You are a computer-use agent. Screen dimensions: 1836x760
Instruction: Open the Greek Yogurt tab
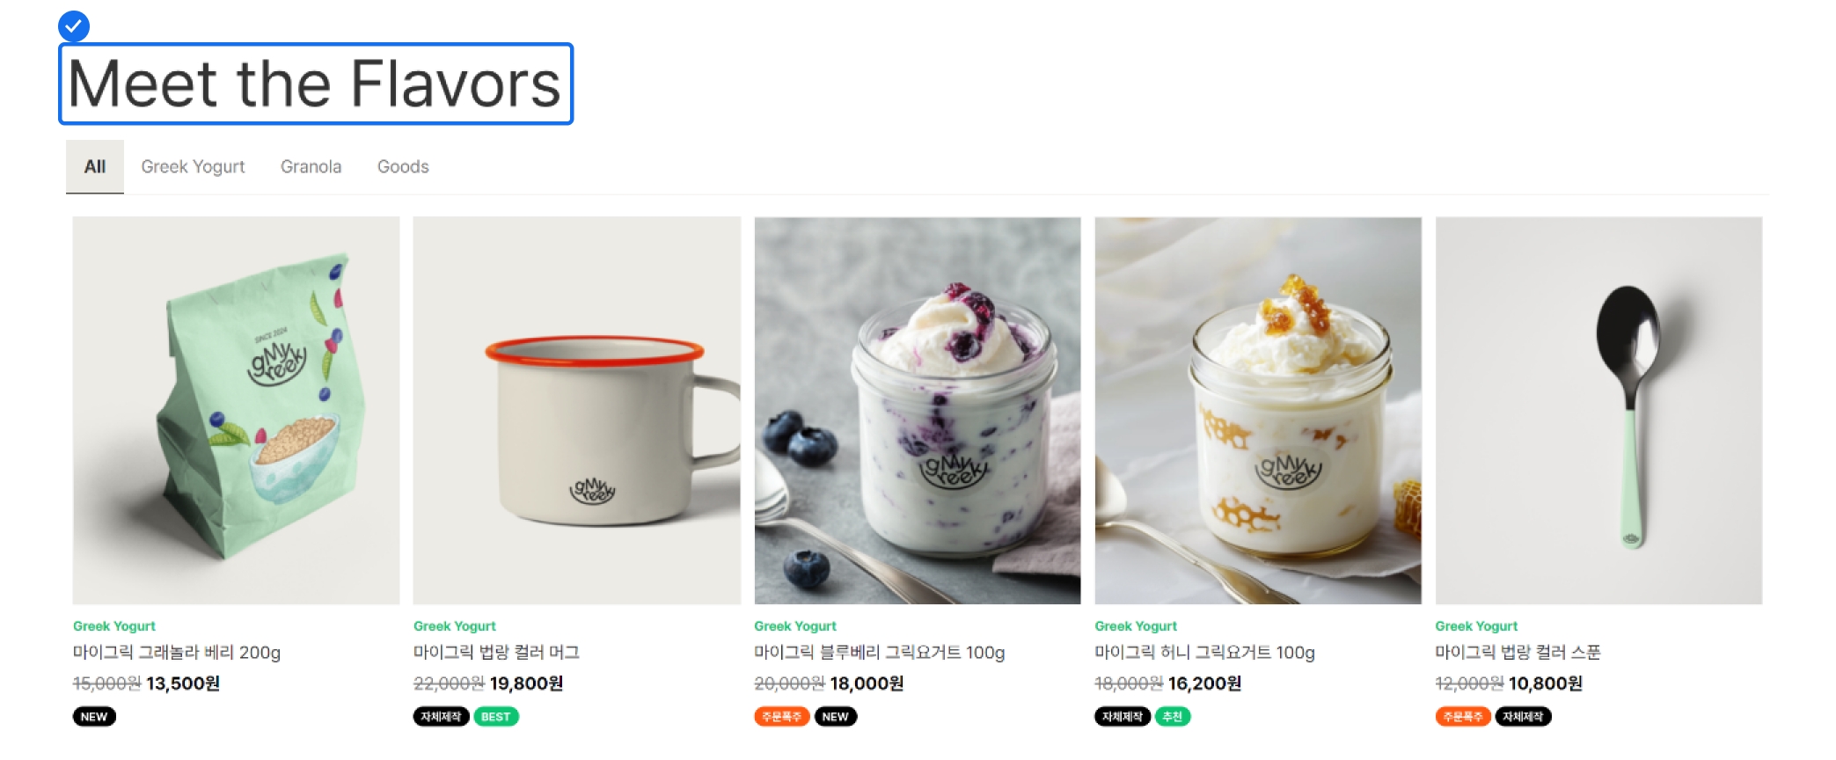coord(193,167)
